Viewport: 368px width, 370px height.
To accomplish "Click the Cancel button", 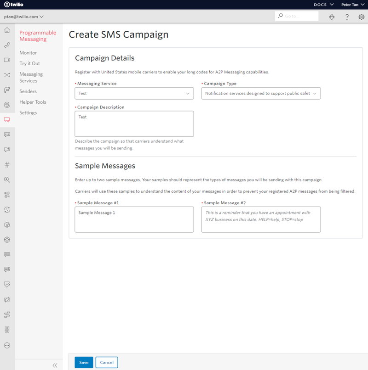I will [x=107, y=363].
